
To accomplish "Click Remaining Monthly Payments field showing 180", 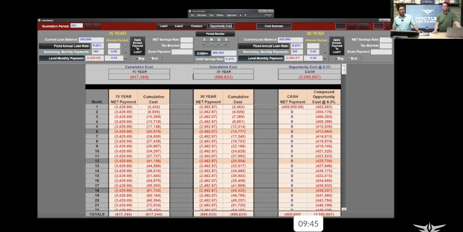I will (x=98, y=52).
